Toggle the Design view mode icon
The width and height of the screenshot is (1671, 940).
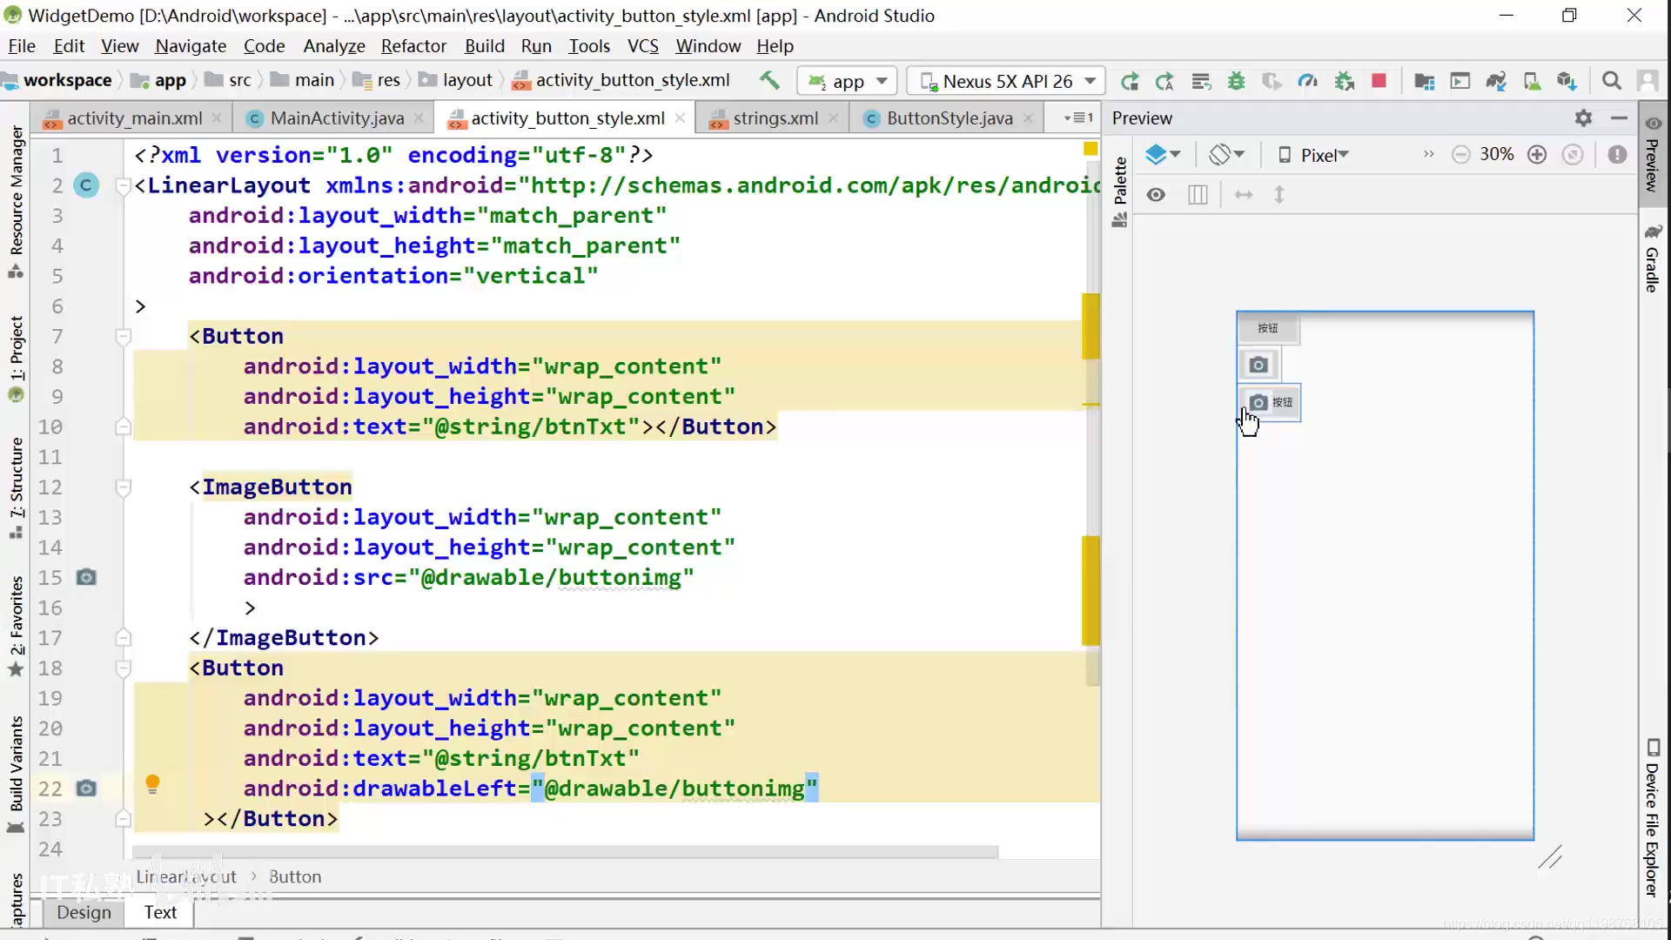1156,195
